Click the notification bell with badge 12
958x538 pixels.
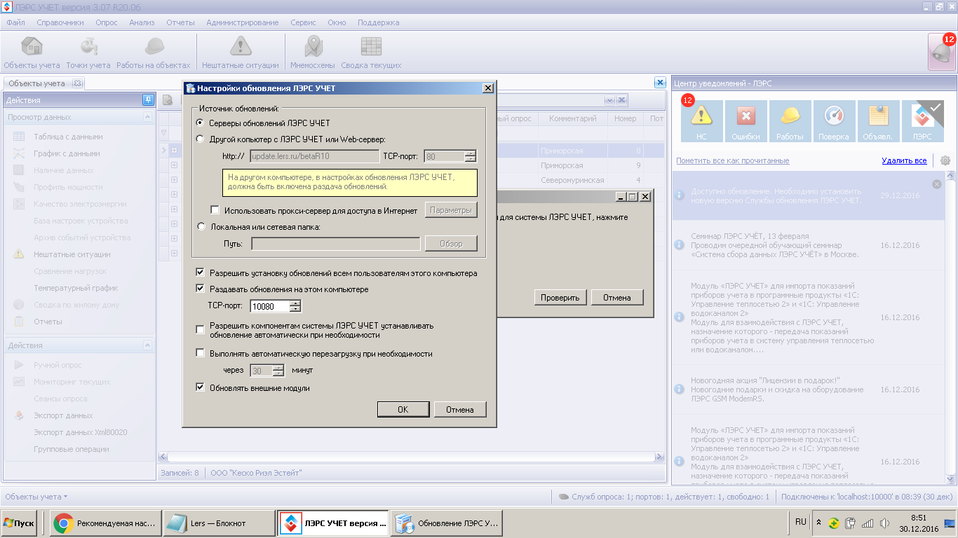[x=942, y=53]
